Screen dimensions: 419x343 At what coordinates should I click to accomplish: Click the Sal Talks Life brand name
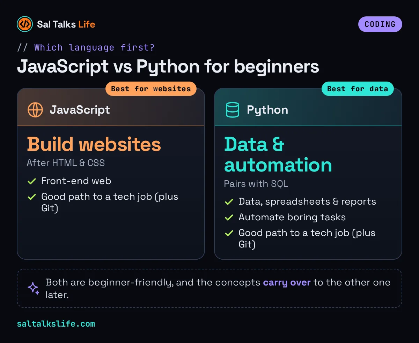[66, 24]
